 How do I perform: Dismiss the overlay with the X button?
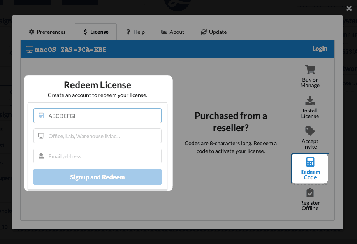[348, 8]
